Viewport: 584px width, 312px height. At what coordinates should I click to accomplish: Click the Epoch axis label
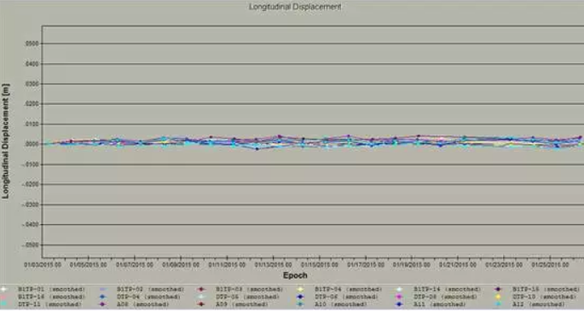[295, 275]
